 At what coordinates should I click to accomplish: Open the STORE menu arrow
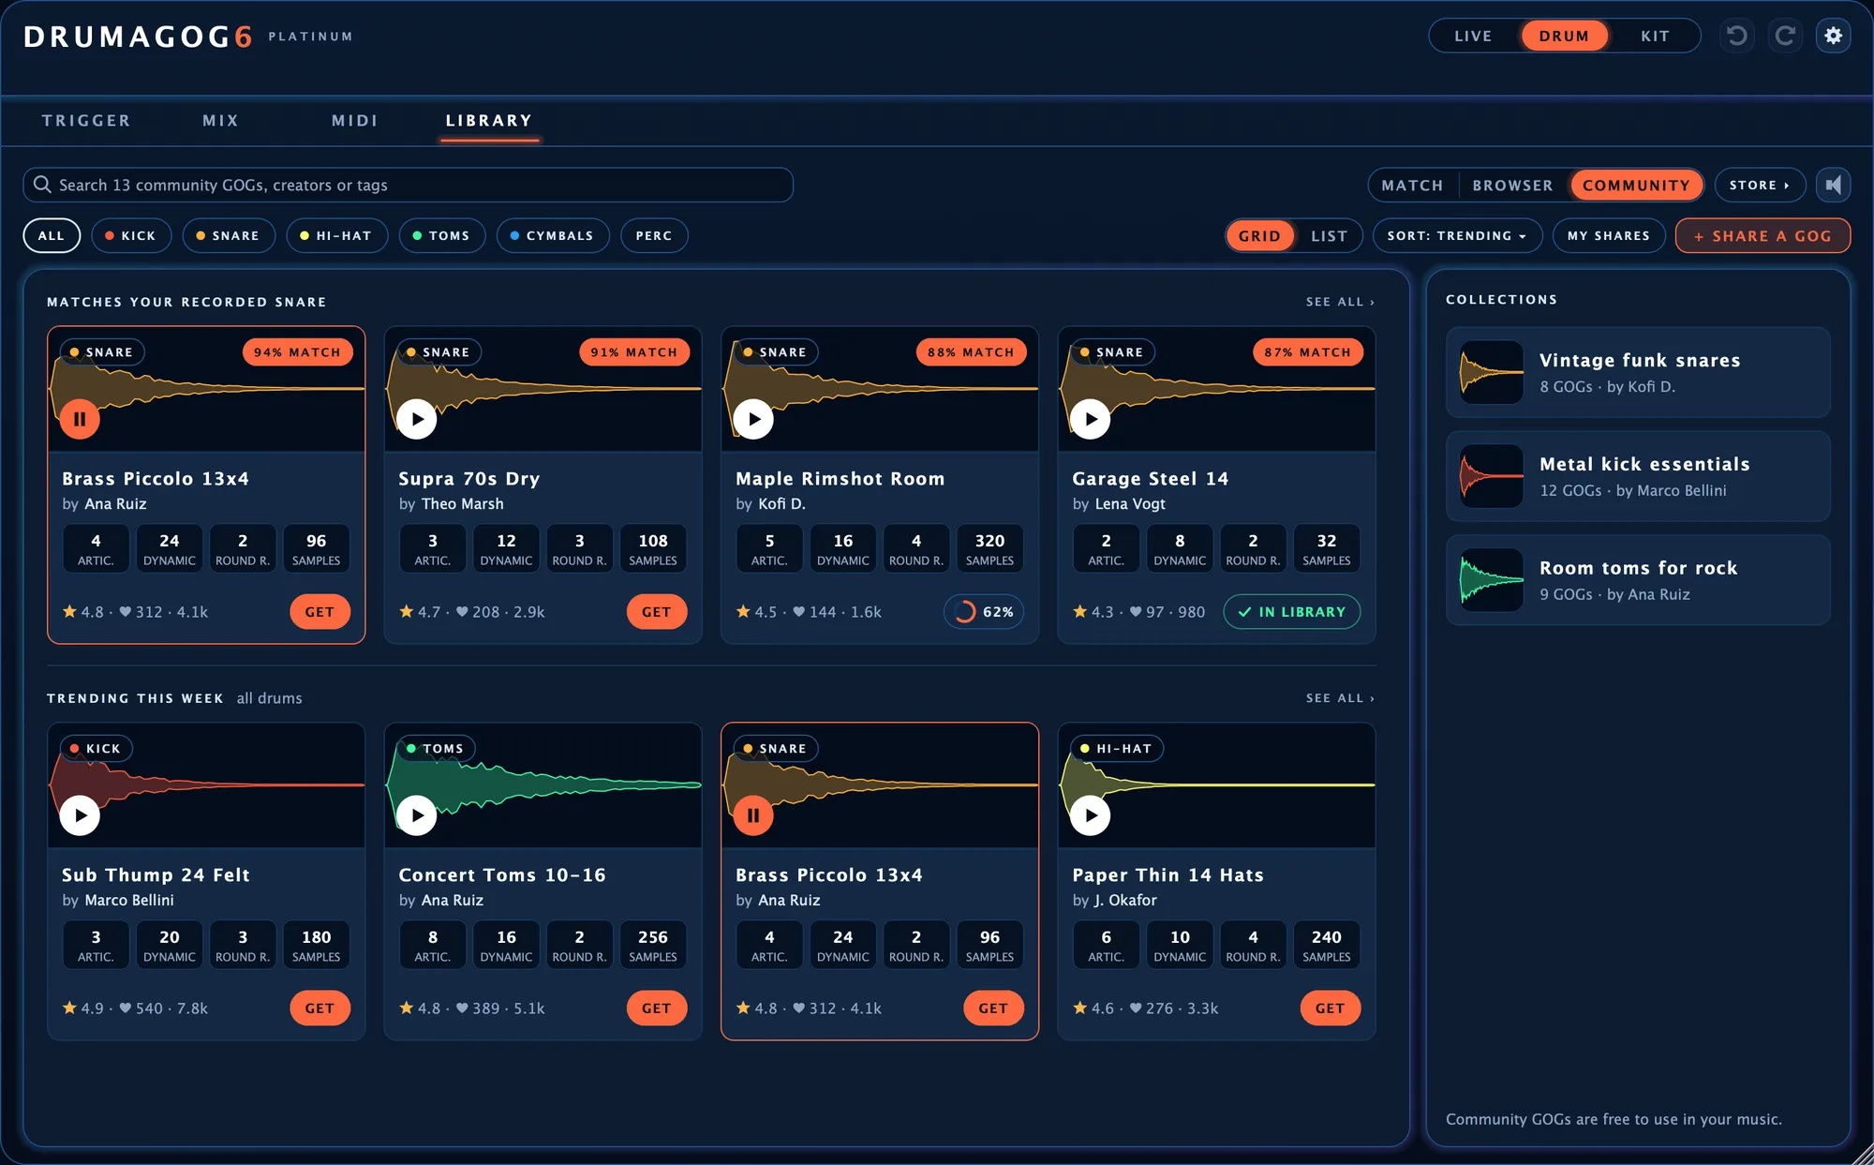[1760, 185]
